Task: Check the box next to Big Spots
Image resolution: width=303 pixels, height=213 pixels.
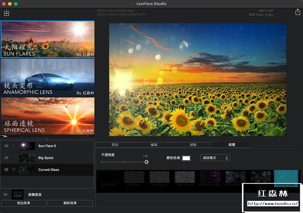Action: coord(14,158)
